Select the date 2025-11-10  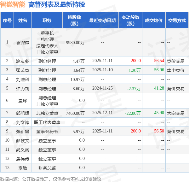pos(102,70)
